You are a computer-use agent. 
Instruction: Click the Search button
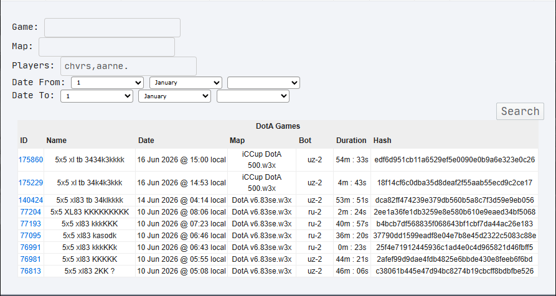[x=520, y=111]
